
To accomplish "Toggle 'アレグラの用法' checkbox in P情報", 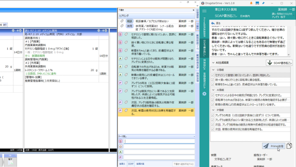I will click(x=212, y=115).
